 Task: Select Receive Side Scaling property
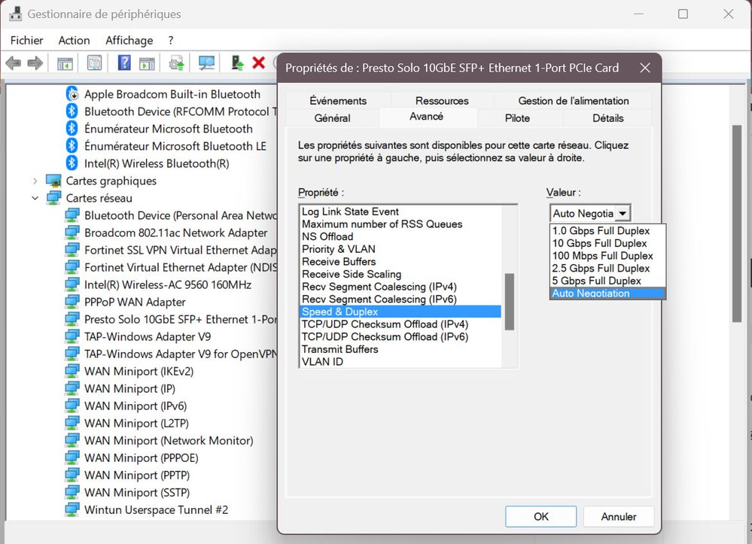352,274
